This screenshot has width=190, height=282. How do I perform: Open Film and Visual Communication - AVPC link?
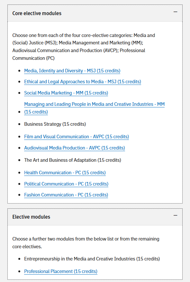(x=77, y=137)
